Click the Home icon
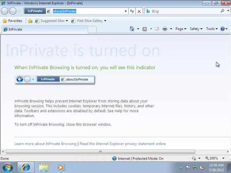This screenshot has width=231, height=173. coord(132,29)
